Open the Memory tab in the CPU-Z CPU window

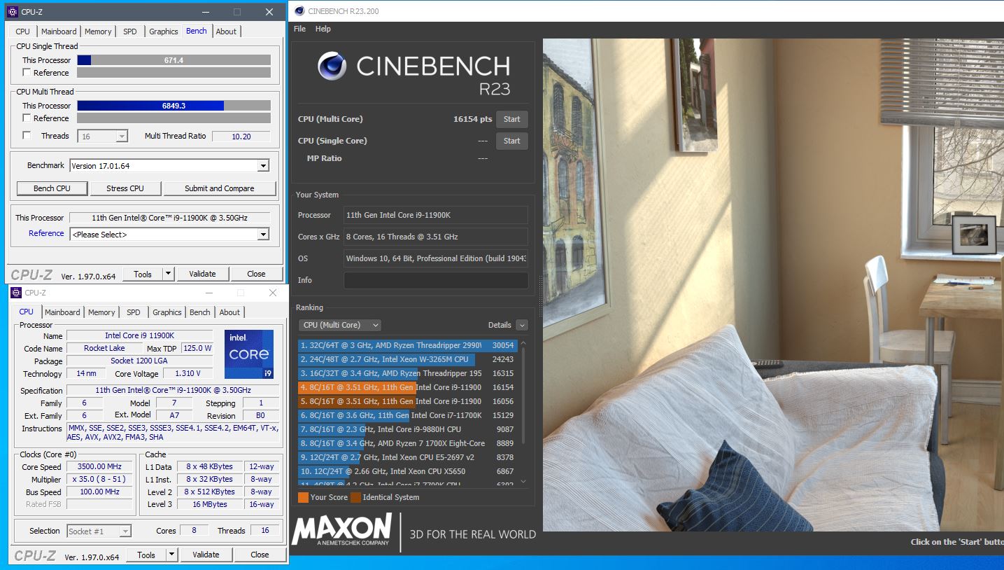[x=101, y=312]
